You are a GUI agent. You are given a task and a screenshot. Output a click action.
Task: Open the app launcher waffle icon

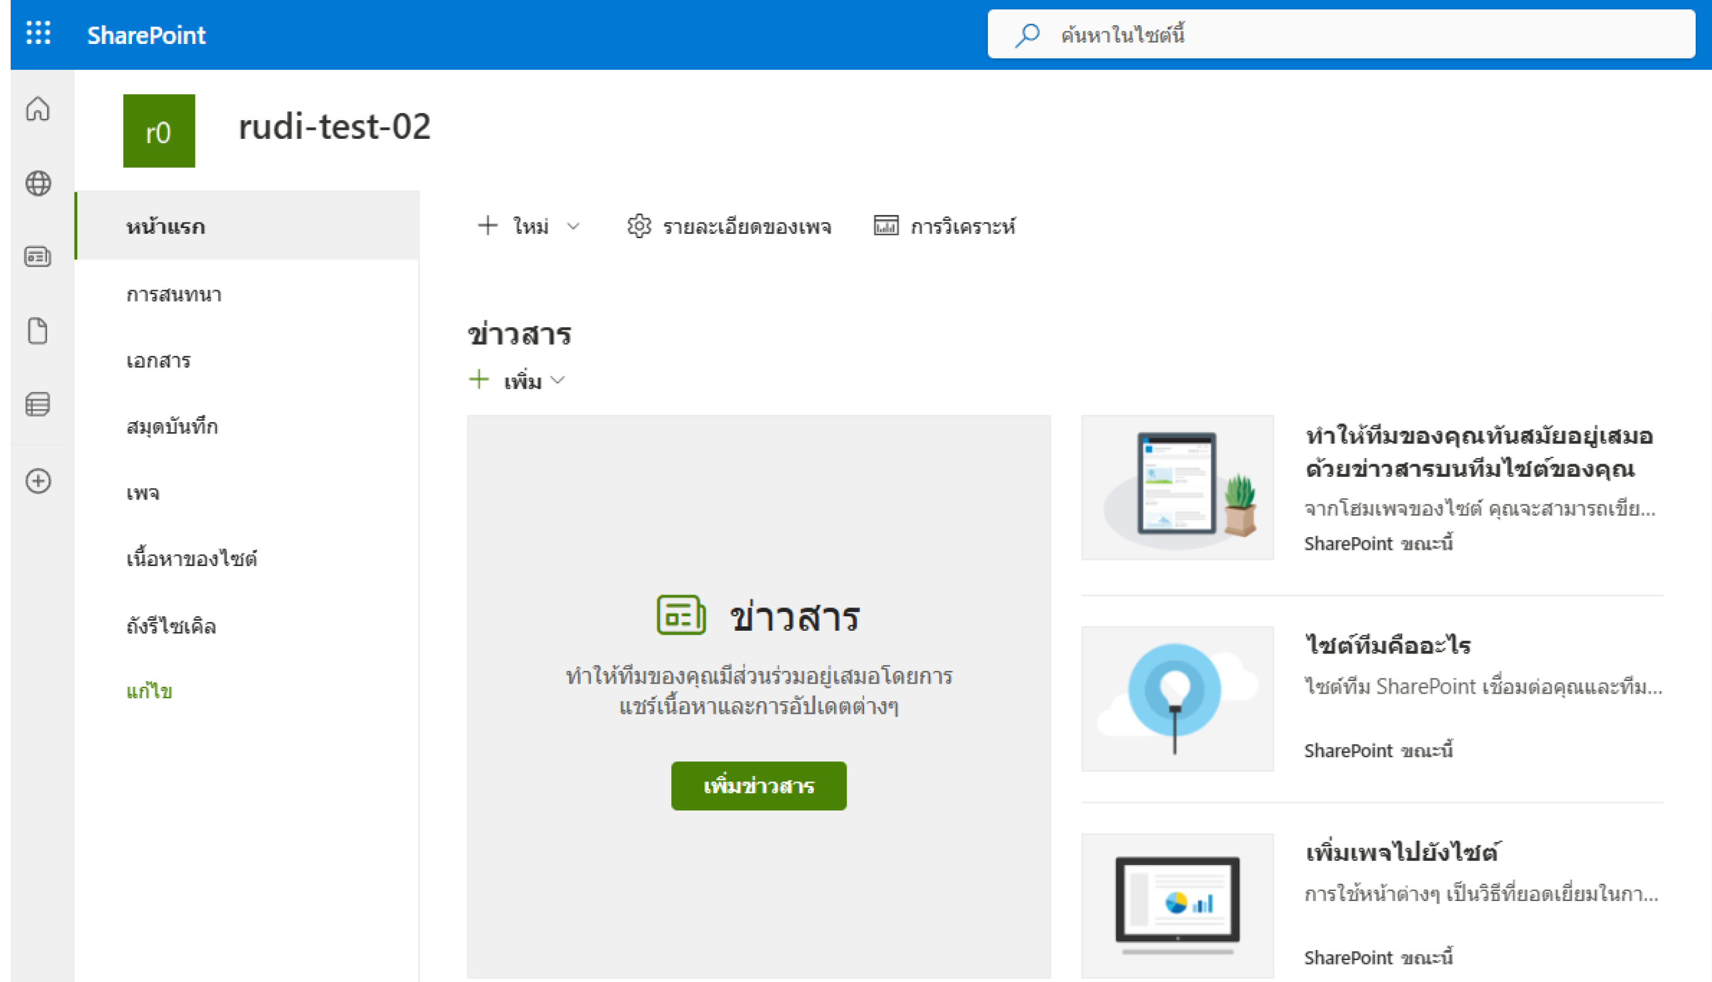38,33
